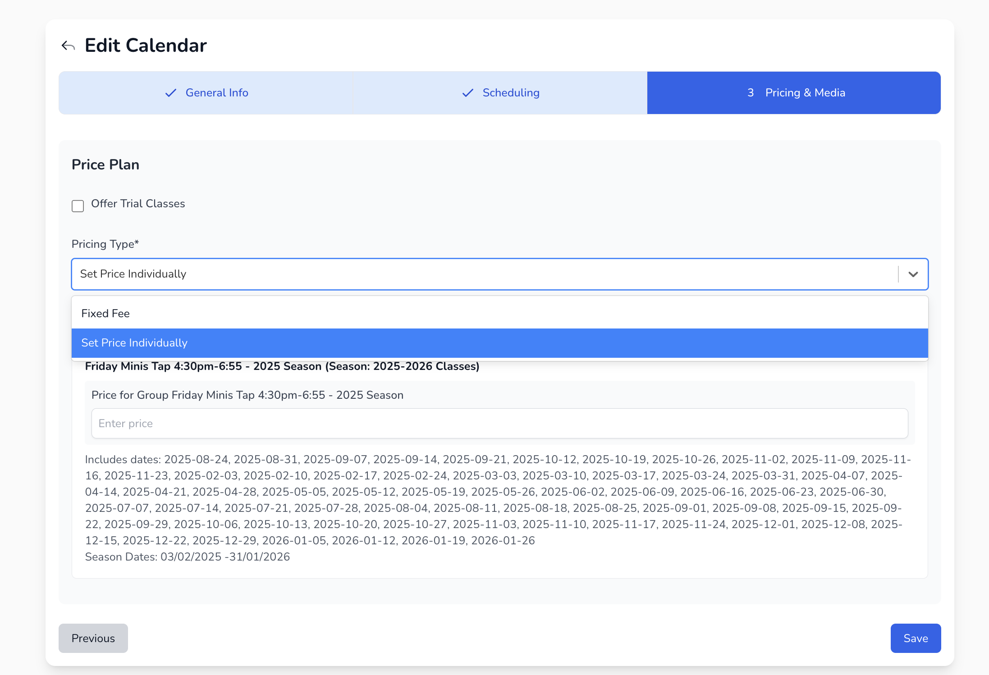
Task: Click the Price Plan section heading
Action: click(105, 164)
